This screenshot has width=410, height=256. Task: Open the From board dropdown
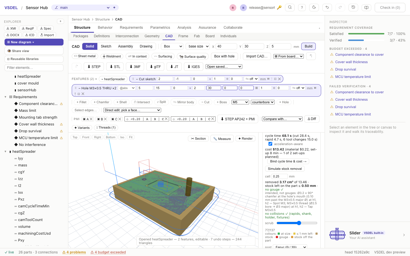pos(288,56)
